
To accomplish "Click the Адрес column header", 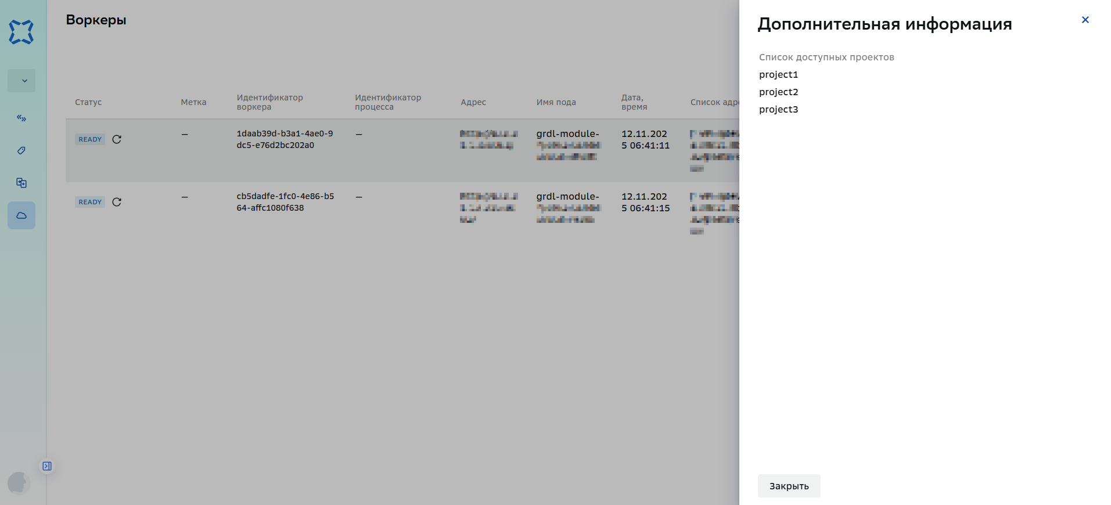I will pyautogui.click(x=473, y=102).
